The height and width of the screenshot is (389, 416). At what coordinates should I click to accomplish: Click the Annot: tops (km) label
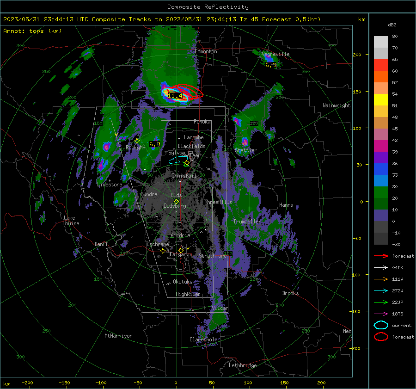click(x=32, y=31)
